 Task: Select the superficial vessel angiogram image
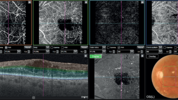point(13,23)
